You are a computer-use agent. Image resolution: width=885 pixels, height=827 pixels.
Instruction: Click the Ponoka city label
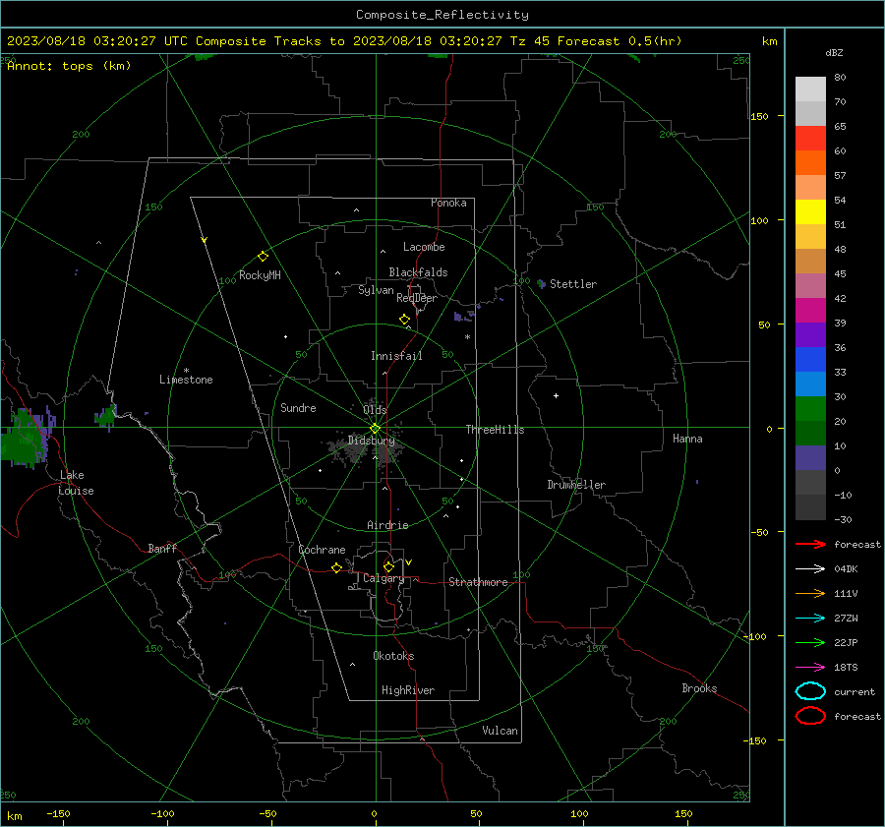pos(448,203)
